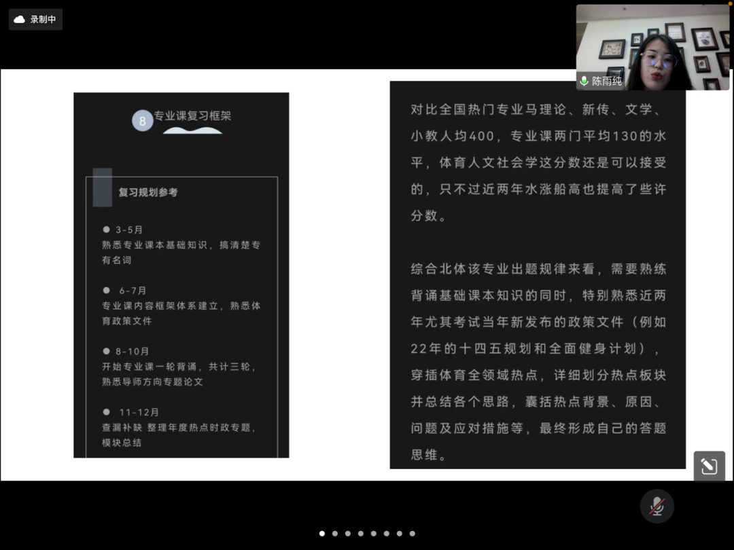Click the bullet beside 6-7月
Screen dimensions: 734x550
[106, 290]
